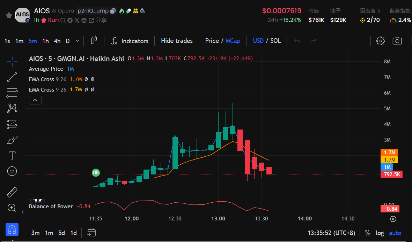The height and width of the screenshot is (242, 412).
Task: Set range to 3m
Action: pos(36,233)
